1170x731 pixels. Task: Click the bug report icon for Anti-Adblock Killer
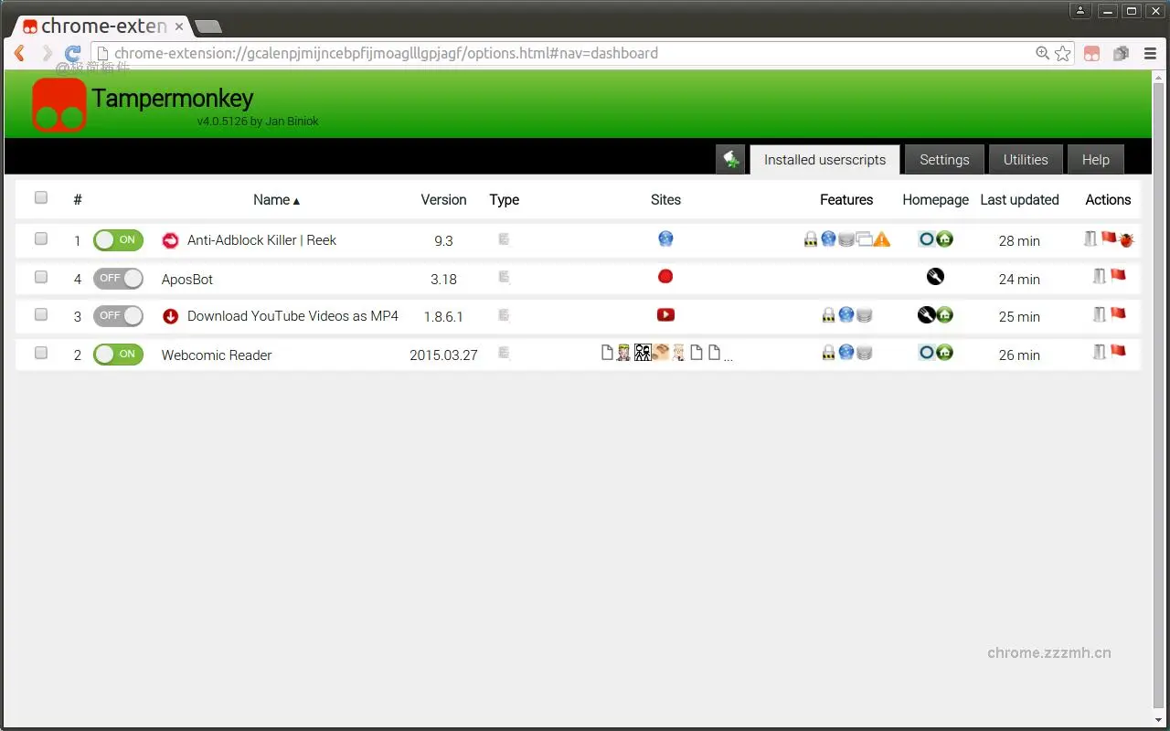[x=1126, y=240]
